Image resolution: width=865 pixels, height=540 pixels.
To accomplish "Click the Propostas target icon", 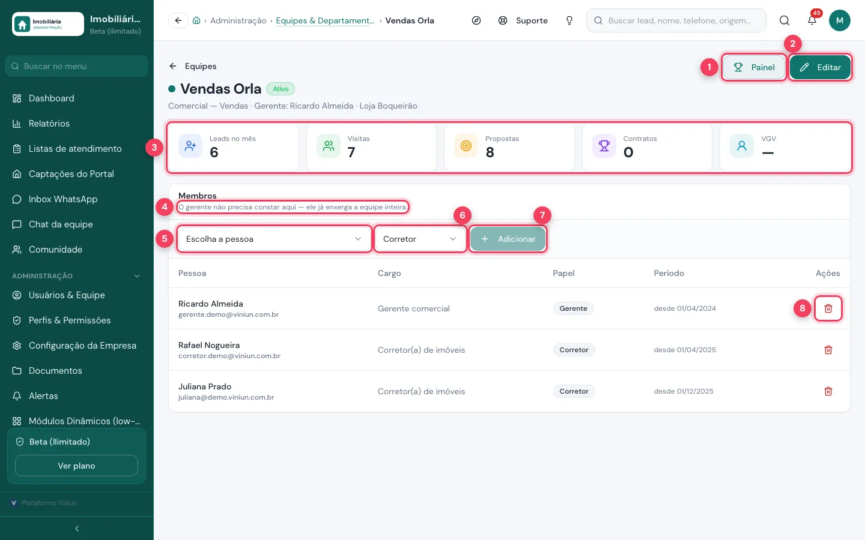I will point(466,146).
